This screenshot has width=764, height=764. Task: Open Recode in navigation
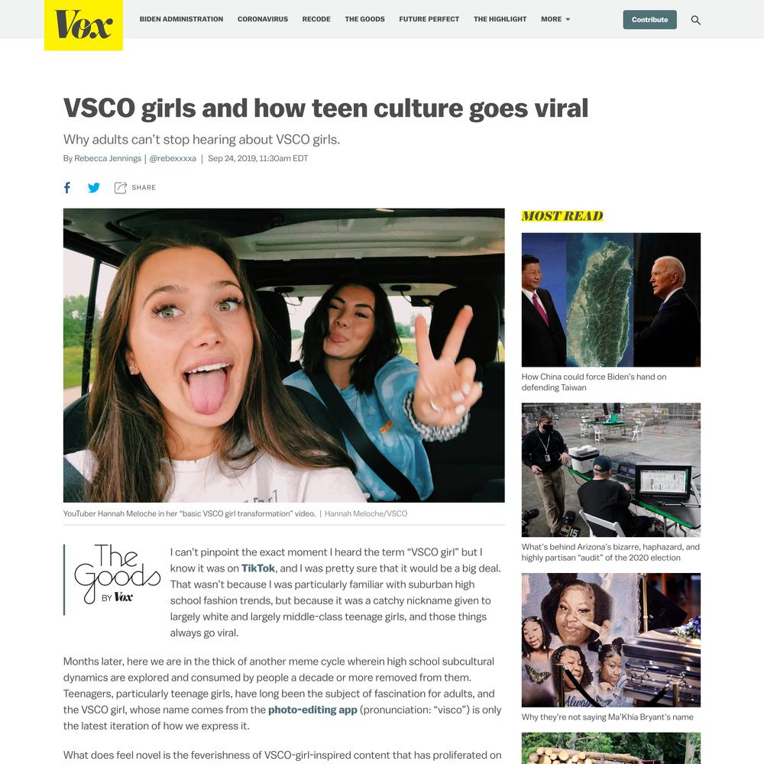coord(316,19)
